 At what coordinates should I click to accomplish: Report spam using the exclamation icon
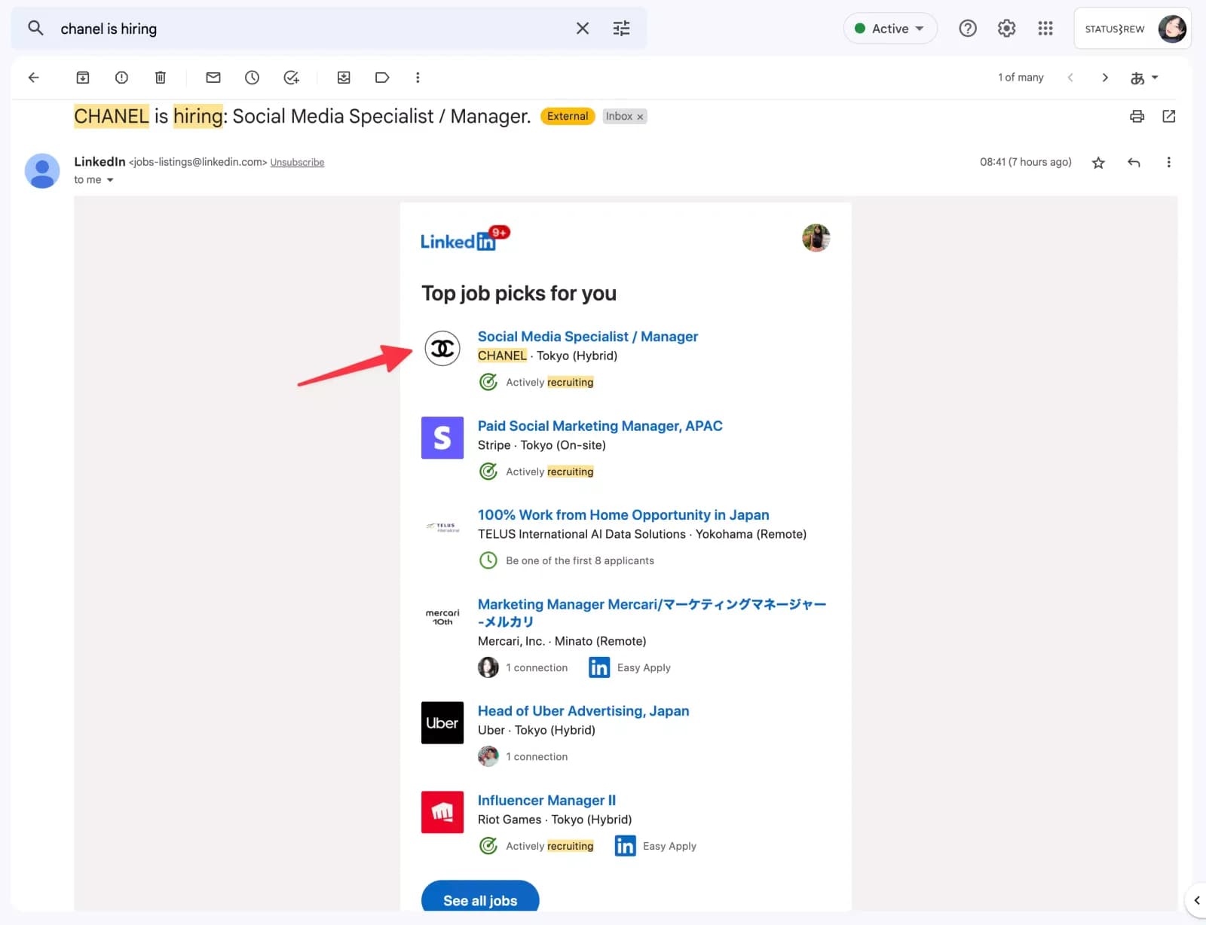point(121,78)
